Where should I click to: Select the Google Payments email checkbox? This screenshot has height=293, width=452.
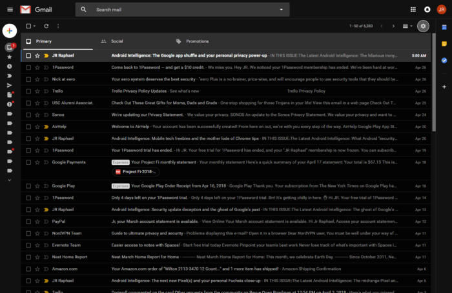coord(28,162)
